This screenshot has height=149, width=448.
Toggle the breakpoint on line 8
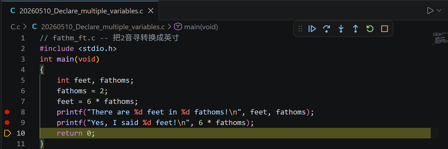tap(7, 112)
